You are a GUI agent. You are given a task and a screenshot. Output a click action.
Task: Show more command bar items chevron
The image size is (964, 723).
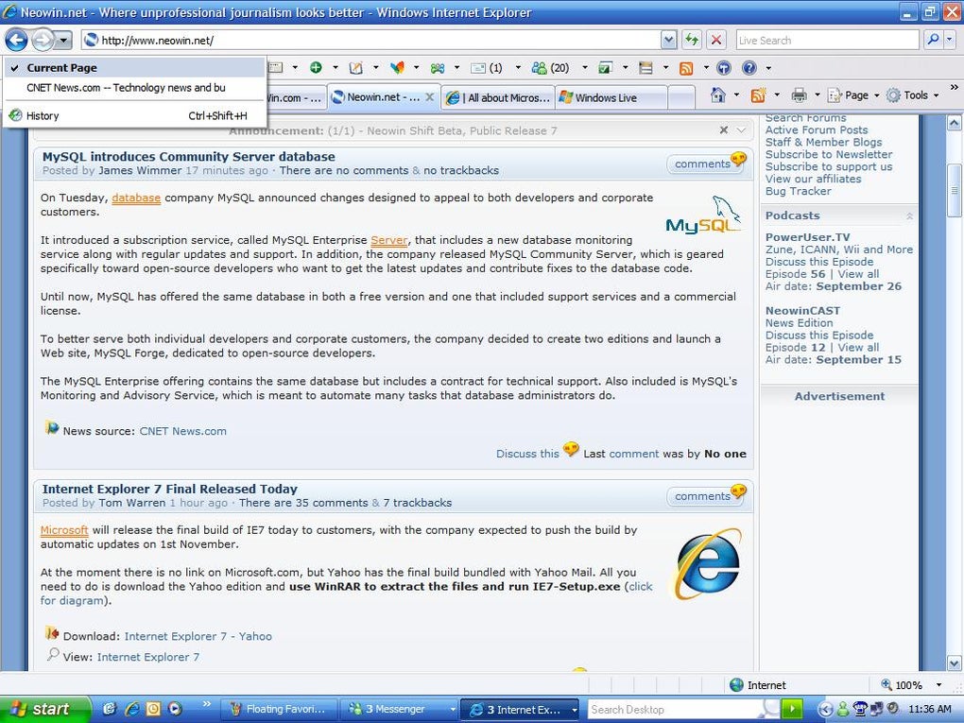(x=955, y=88)
